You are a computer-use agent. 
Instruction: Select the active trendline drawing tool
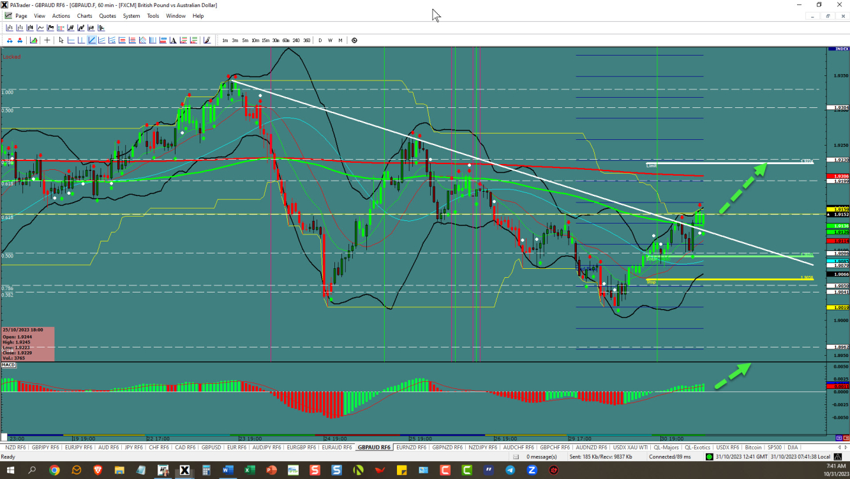click(91, 40)
